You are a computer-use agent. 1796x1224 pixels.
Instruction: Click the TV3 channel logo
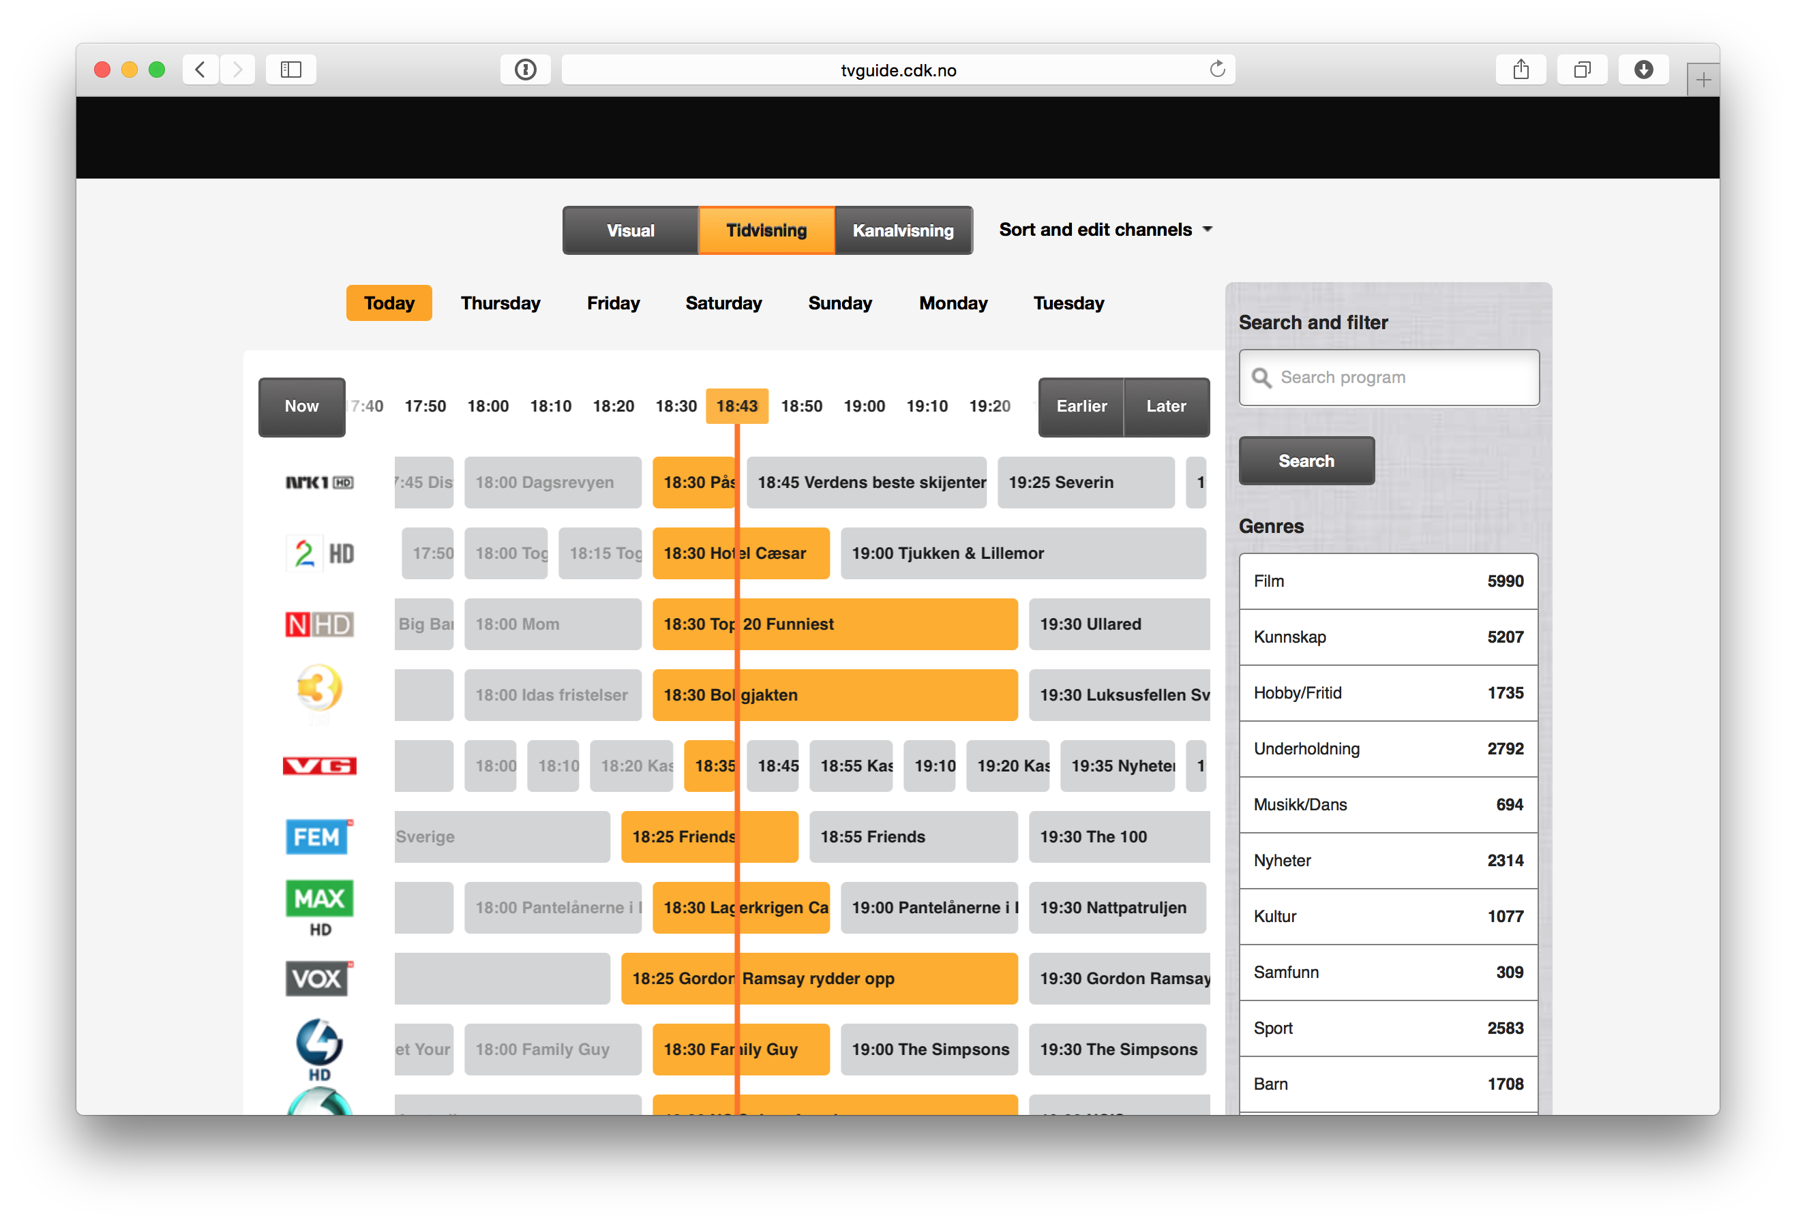click(x=319, y=690)
